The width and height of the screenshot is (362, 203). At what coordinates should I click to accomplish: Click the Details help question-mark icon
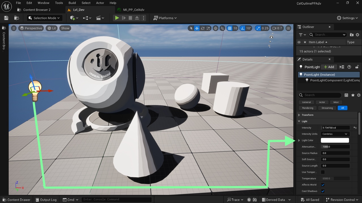pos(349,67)
